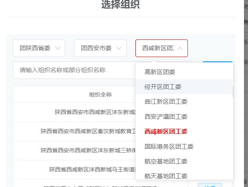248x187 pixels.
Task: Pick 国际港务区团工委 from dropdown list
Action: [x=184, y=147]
